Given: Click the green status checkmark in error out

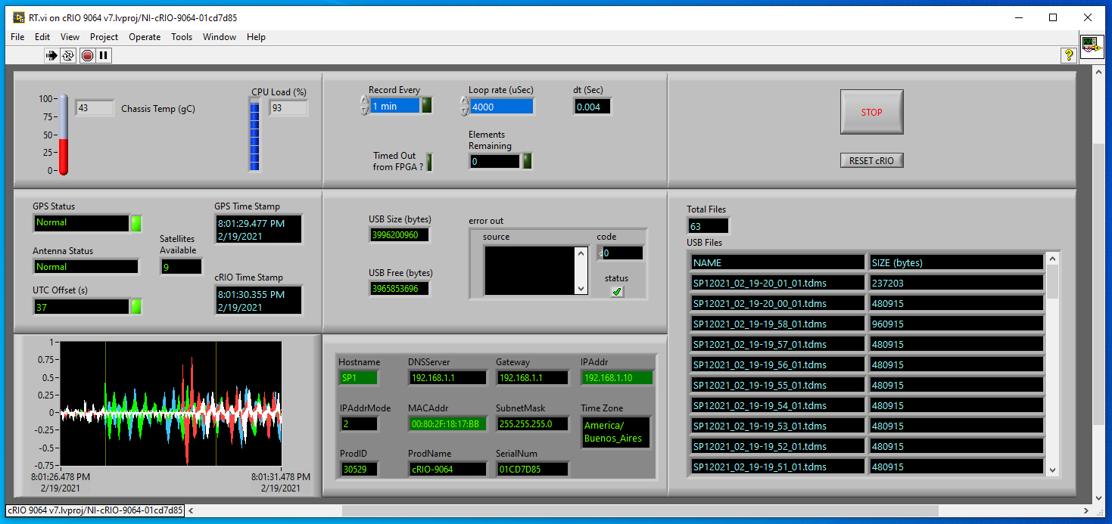Looking at the screenshot, I should [617, 292].
